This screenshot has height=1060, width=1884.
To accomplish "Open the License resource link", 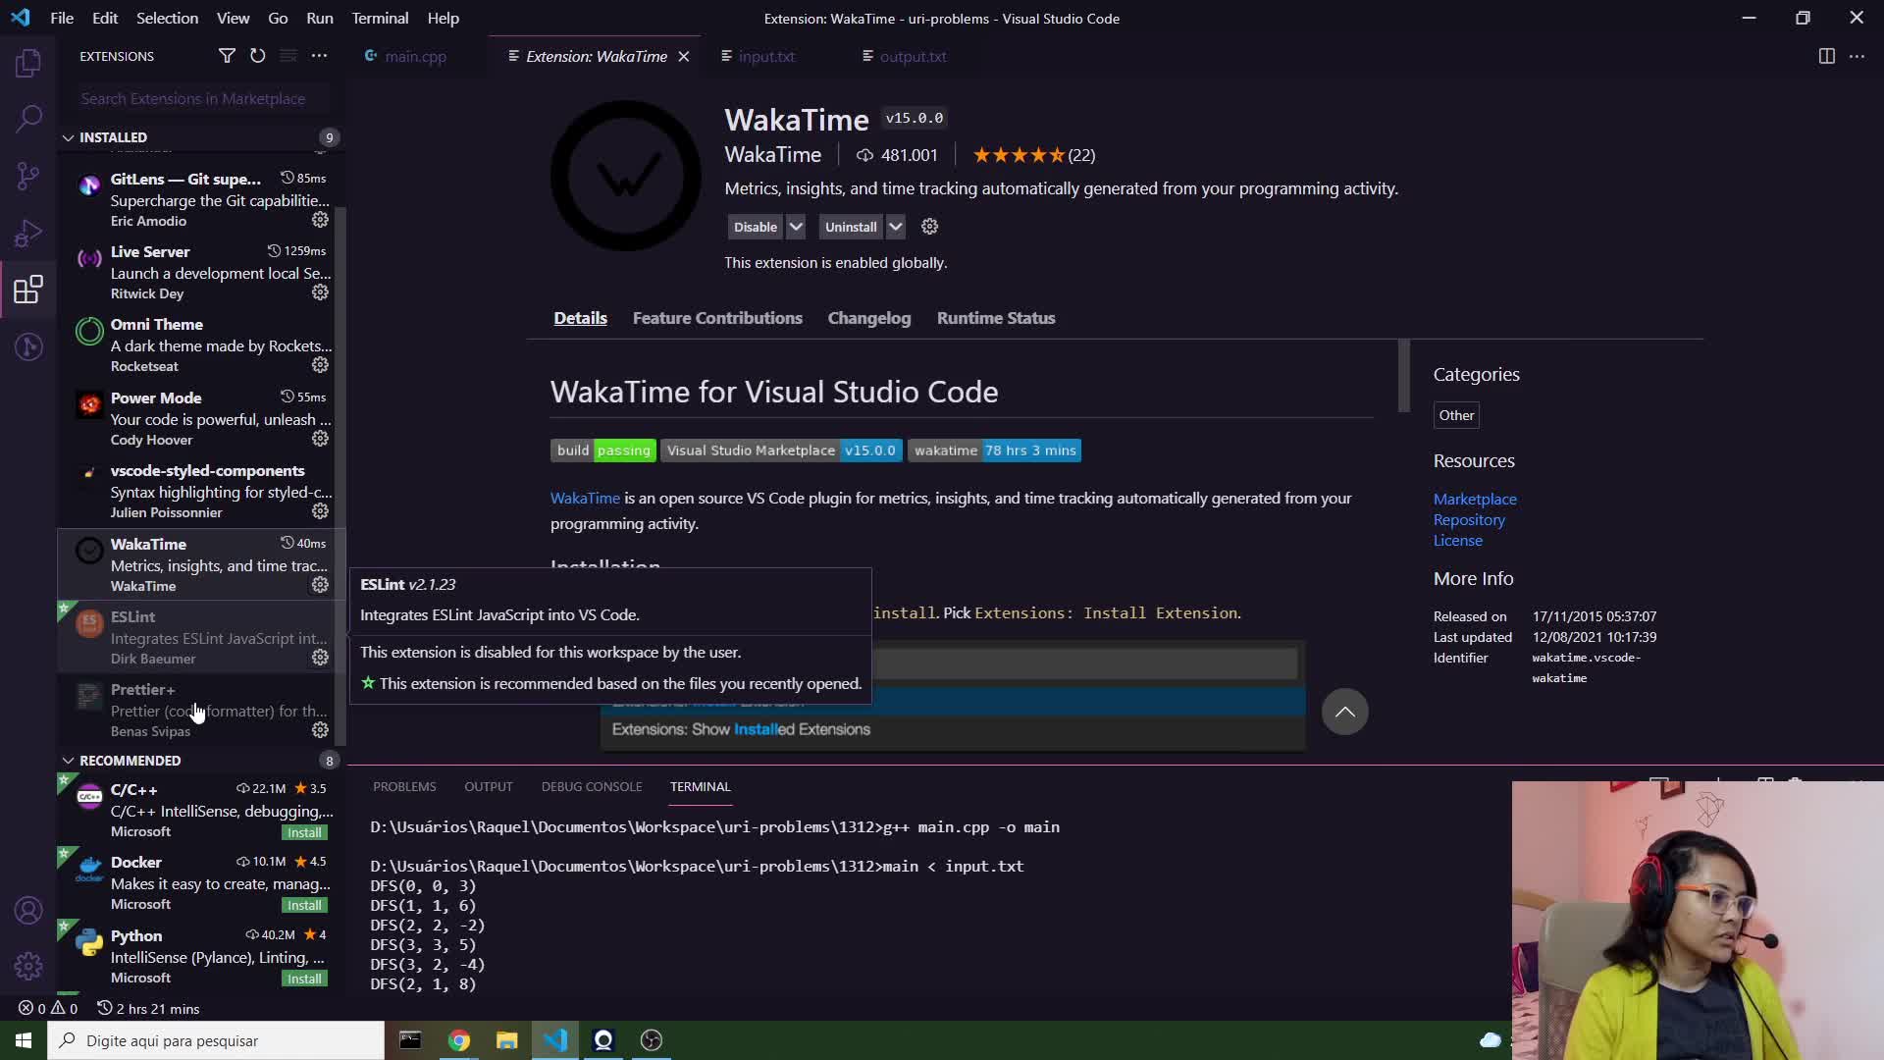I will click(x=1457, y=540).
